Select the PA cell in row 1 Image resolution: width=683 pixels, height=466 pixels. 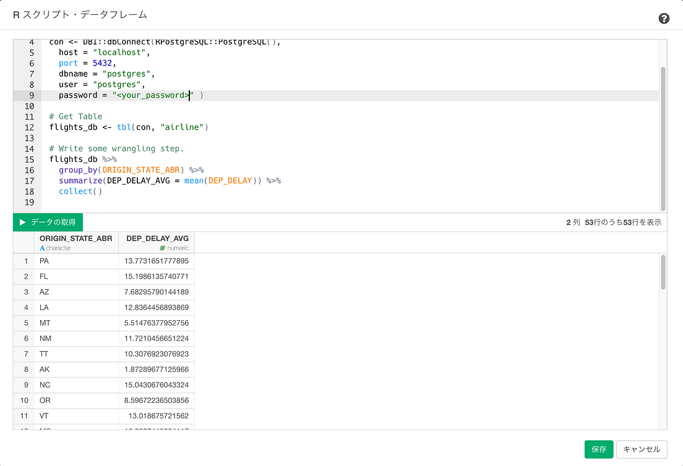pyautogui.click(x=76, y=261)
